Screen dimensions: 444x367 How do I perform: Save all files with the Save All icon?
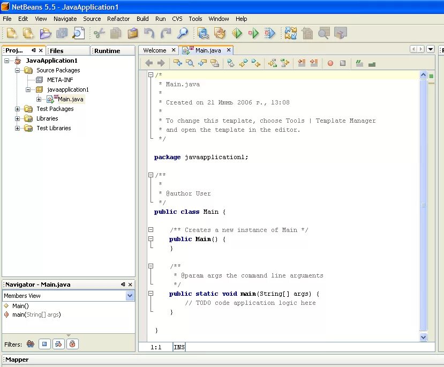63,33
